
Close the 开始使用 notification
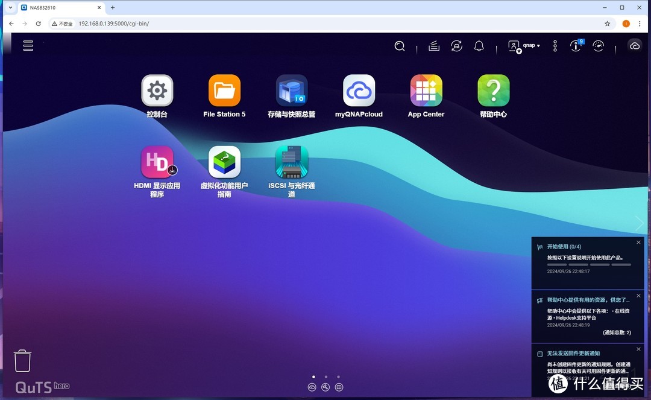[x=638, y=242]
